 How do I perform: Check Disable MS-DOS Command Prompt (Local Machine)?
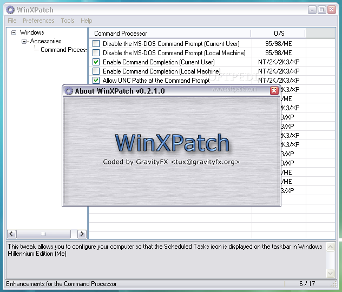point(96,53)
